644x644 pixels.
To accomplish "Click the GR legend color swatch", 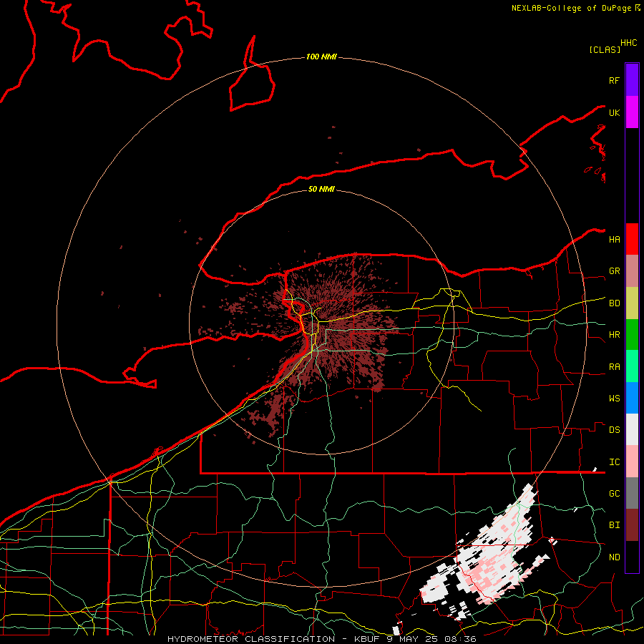I will tap(632, 271).
